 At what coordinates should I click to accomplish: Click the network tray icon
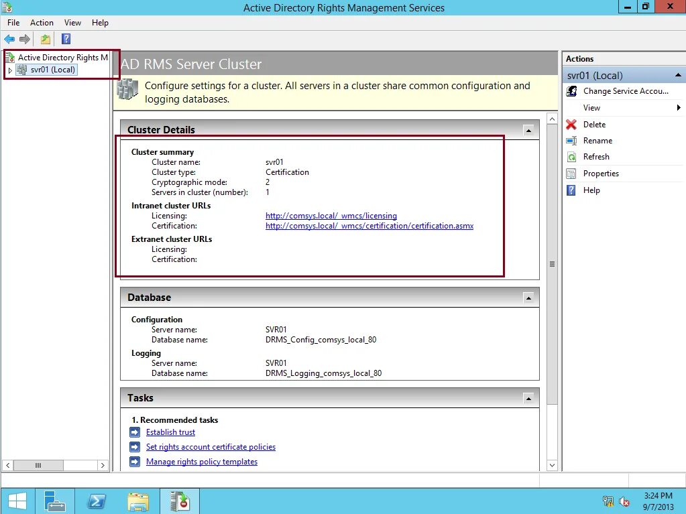608,501
